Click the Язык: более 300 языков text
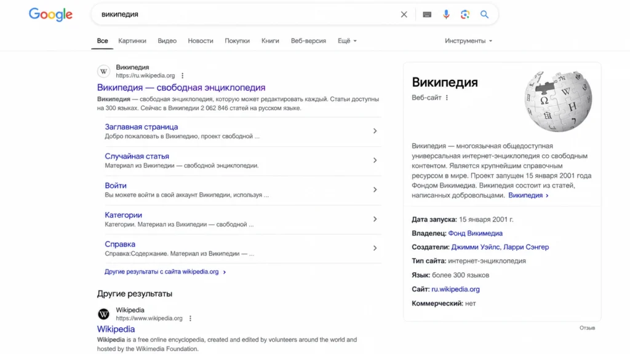This screenshot has height=354, width=630. coord(450,275)
